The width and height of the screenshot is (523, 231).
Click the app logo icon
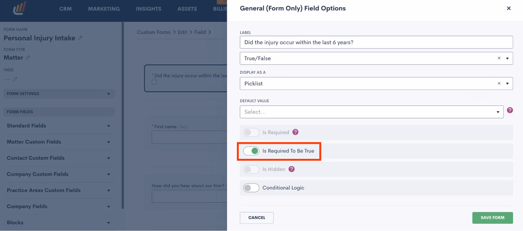[20, 8]
